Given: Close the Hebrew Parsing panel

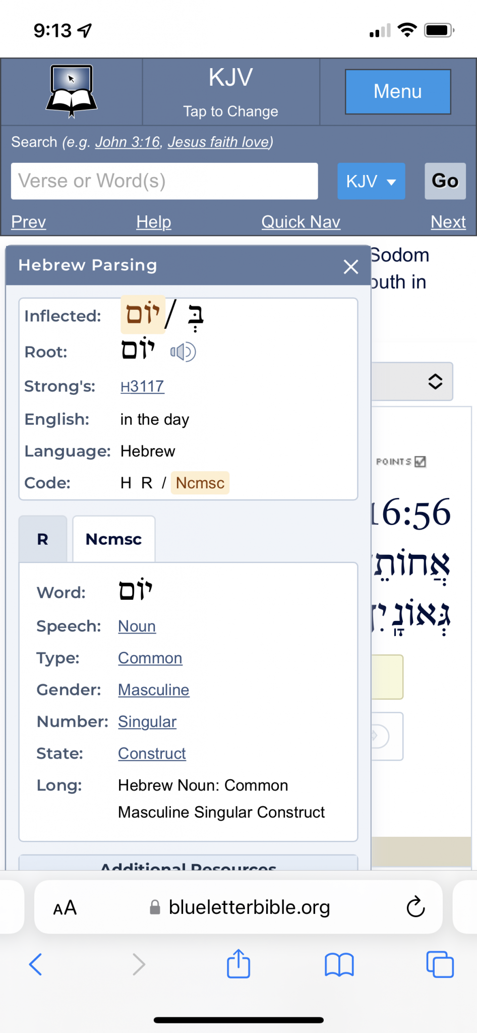Looking at the screenshot, I should (x=351, y=266).
